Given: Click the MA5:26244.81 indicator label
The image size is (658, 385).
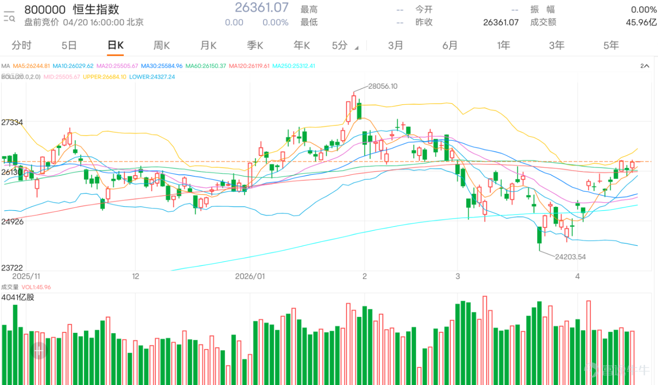Looking at the screenshot, I should coord(31,66).
